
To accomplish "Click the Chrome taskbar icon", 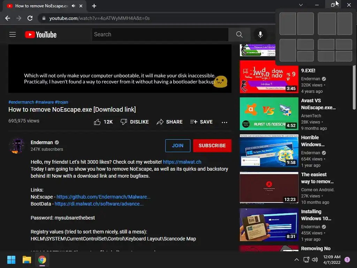I will 42,260.
